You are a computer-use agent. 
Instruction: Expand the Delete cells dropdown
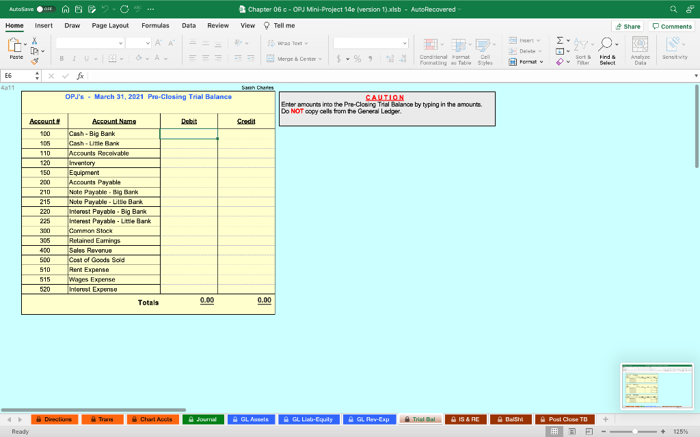[540, 51]
